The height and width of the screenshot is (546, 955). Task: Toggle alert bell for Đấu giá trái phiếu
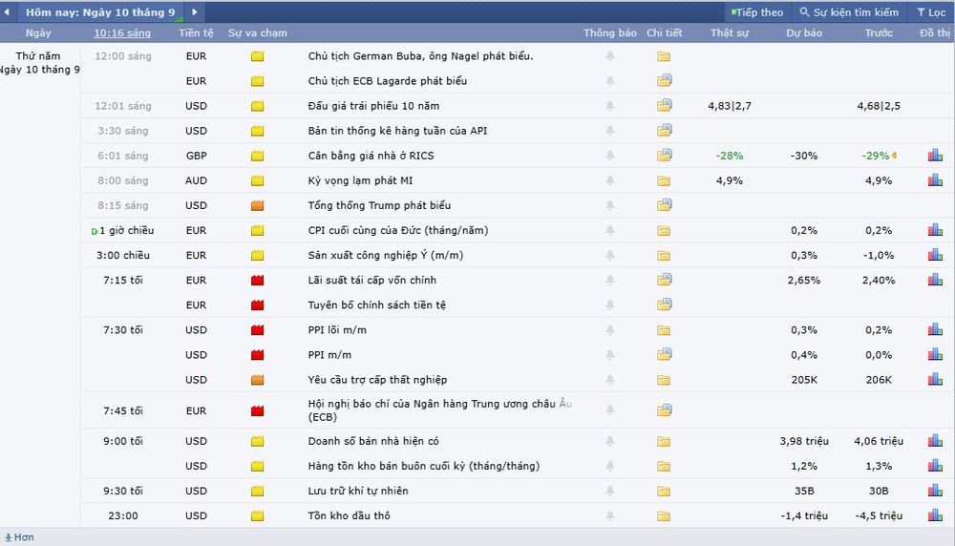609,106
